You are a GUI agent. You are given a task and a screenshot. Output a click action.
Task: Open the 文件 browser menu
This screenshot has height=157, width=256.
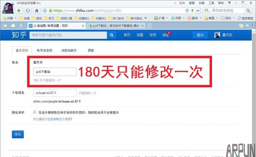click(182, 3)
